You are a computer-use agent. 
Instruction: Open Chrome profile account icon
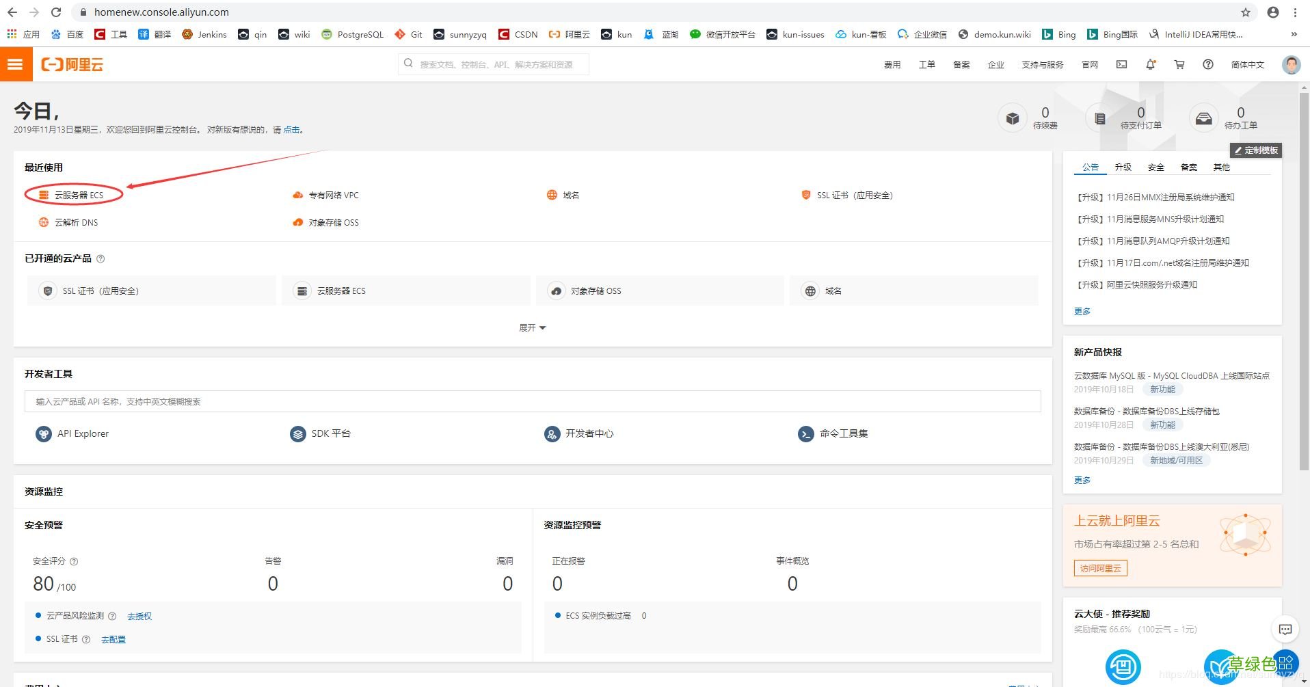1273,12
